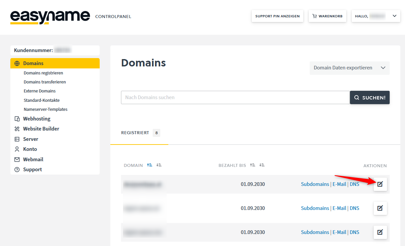
Task: Open Subdomains link in third domain row
Action: point(315,232)
